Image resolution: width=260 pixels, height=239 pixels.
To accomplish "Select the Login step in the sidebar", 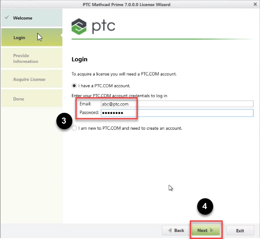I will pyautogui.click(x=32, y=37).
